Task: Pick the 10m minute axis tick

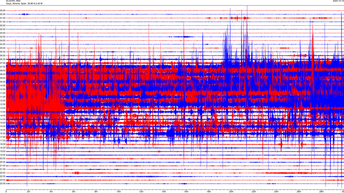Action: (119, 192)
